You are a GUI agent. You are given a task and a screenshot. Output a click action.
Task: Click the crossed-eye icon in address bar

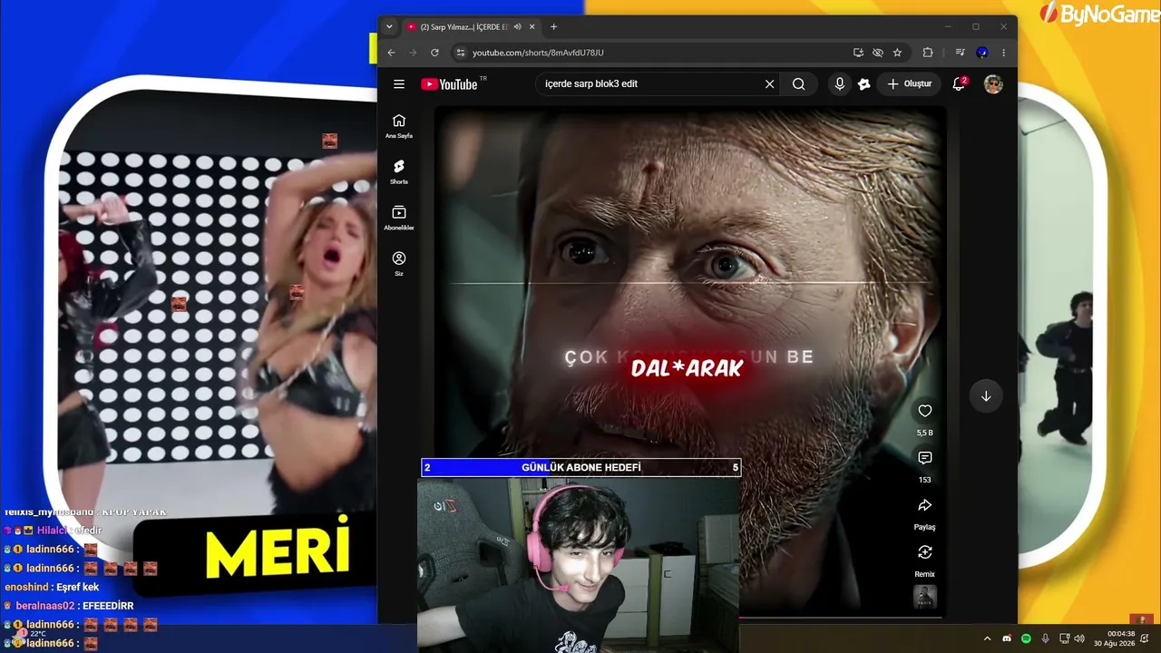(878, 53)
